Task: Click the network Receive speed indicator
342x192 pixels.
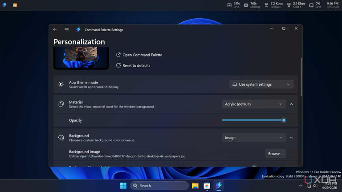Action: pos(273,5)
